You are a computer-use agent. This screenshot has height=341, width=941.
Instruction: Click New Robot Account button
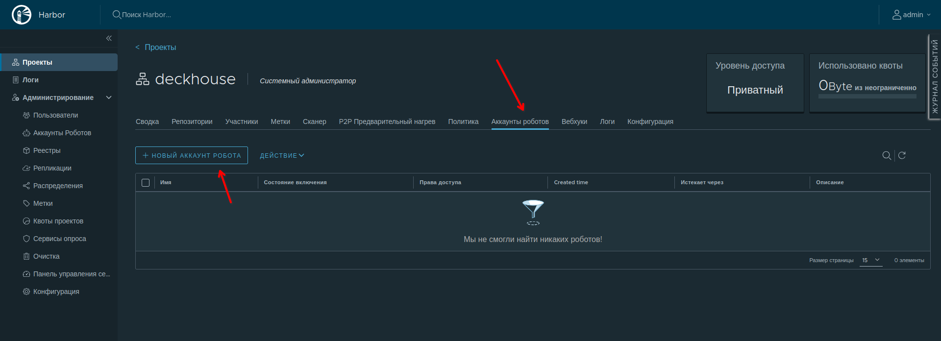click(x=192, y=155)
